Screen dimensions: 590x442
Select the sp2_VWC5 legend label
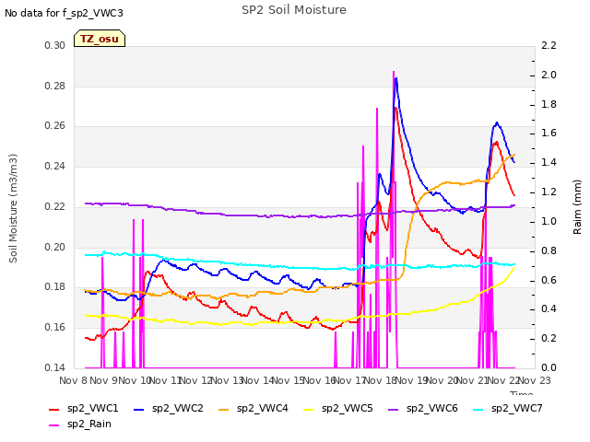(348, 409)
